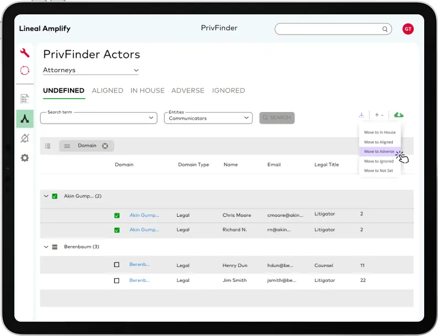This screenshot has width=438, height=336.
Task: Uncheck the Chris Moore row checkbox
Action: (116, 215)
